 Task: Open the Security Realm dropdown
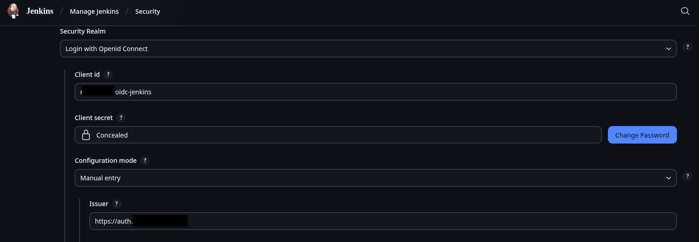368,49
